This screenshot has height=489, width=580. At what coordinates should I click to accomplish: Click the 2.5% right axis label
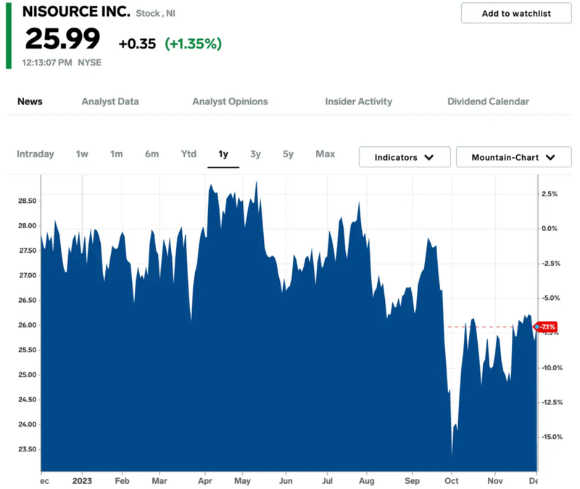tap(550, 193)
